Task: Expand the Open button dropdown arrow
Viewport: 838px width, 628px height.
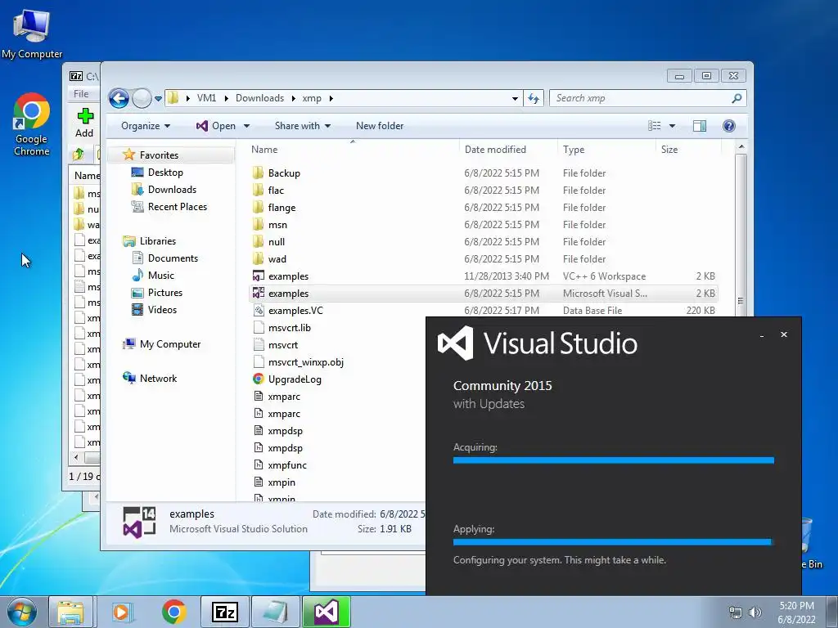Action: [x=246, y=126]
